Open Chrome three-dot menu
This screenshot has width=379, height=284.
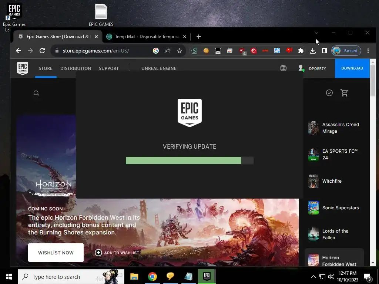368,51
